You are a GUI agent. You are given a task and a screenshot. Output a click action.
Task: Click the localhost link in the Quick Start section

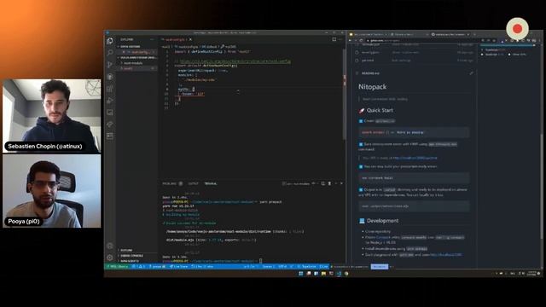pos(415,158)
